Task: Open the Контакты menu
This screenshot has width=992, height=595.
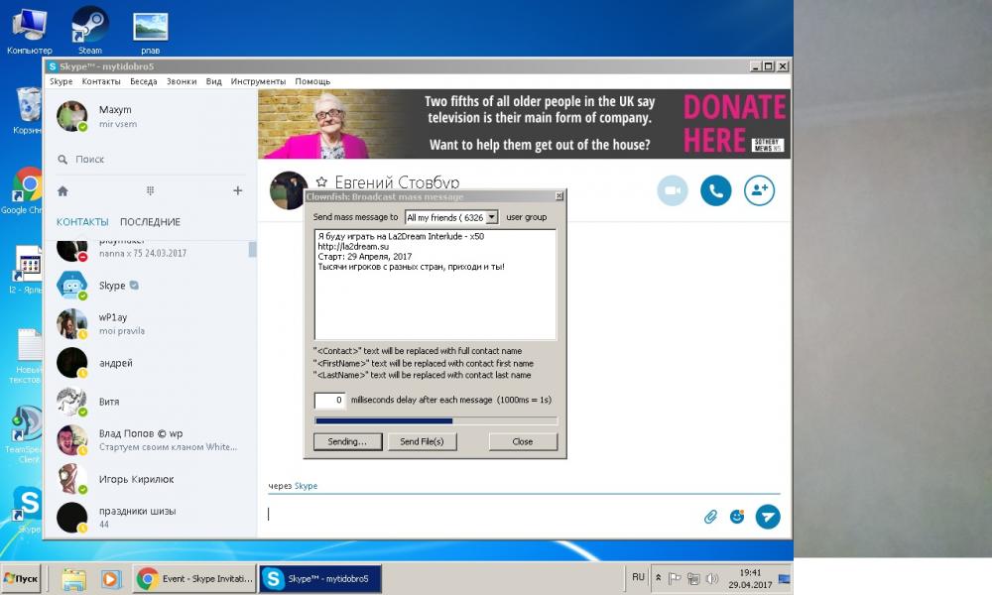Action: pos(101,81)
